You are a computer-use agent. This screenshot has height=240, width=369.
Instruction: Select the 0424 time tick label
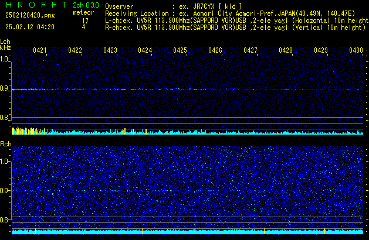coord(145,50)
